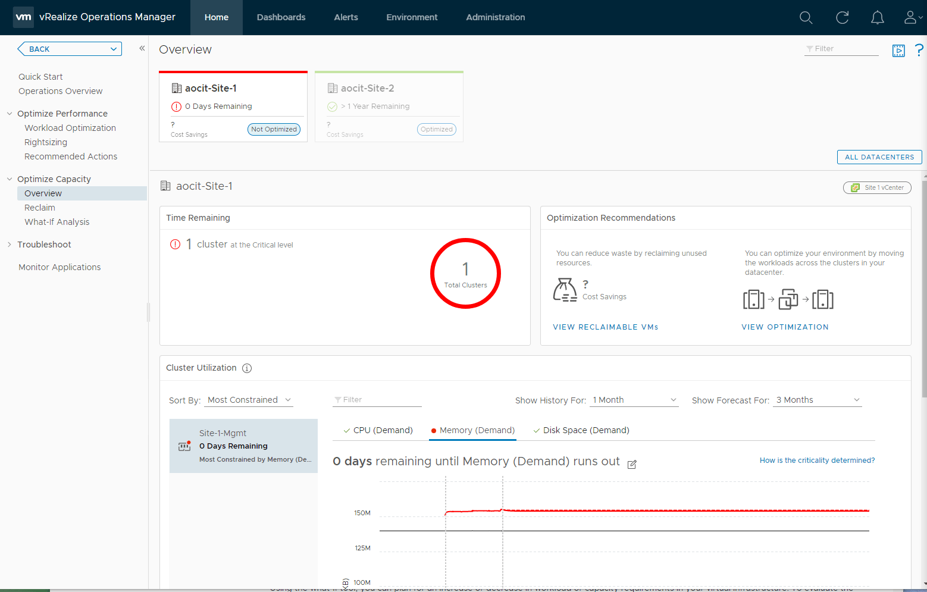This screenshot has width=927, height=592.
Task: Click the ALL DATACENTERS button
Action: [x=879, y=157]
